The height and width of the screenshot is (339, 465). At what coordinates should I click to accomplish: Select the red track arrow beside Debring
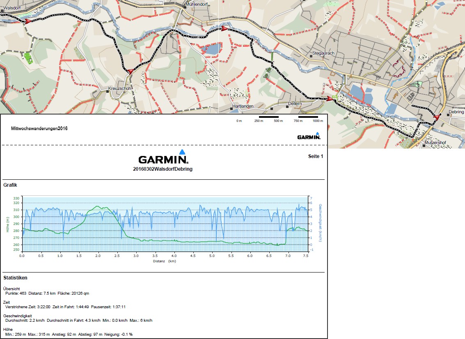tap(437, 117)
